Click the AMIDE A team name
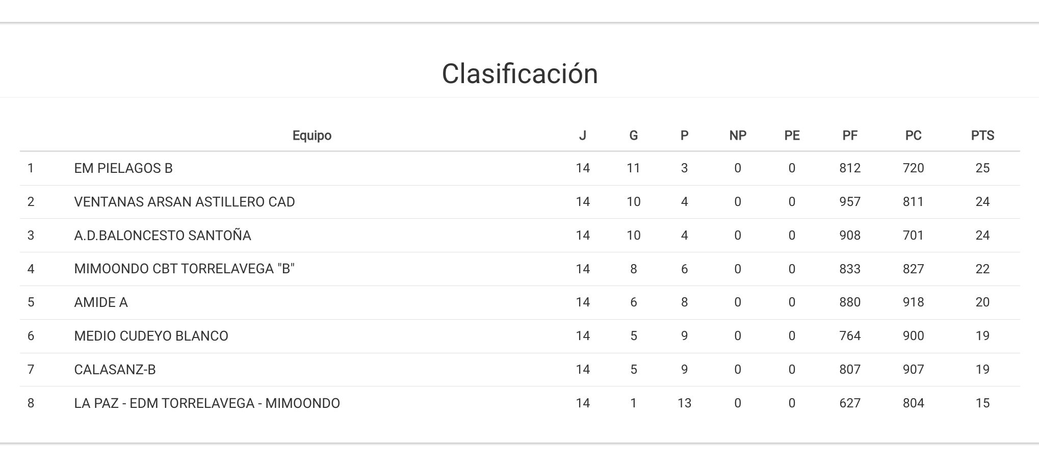Viewport: 1039px width, 465px height. pos(100,302)
